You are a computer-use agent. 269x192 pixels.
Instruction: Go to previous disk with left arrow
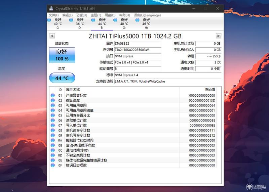52,36
